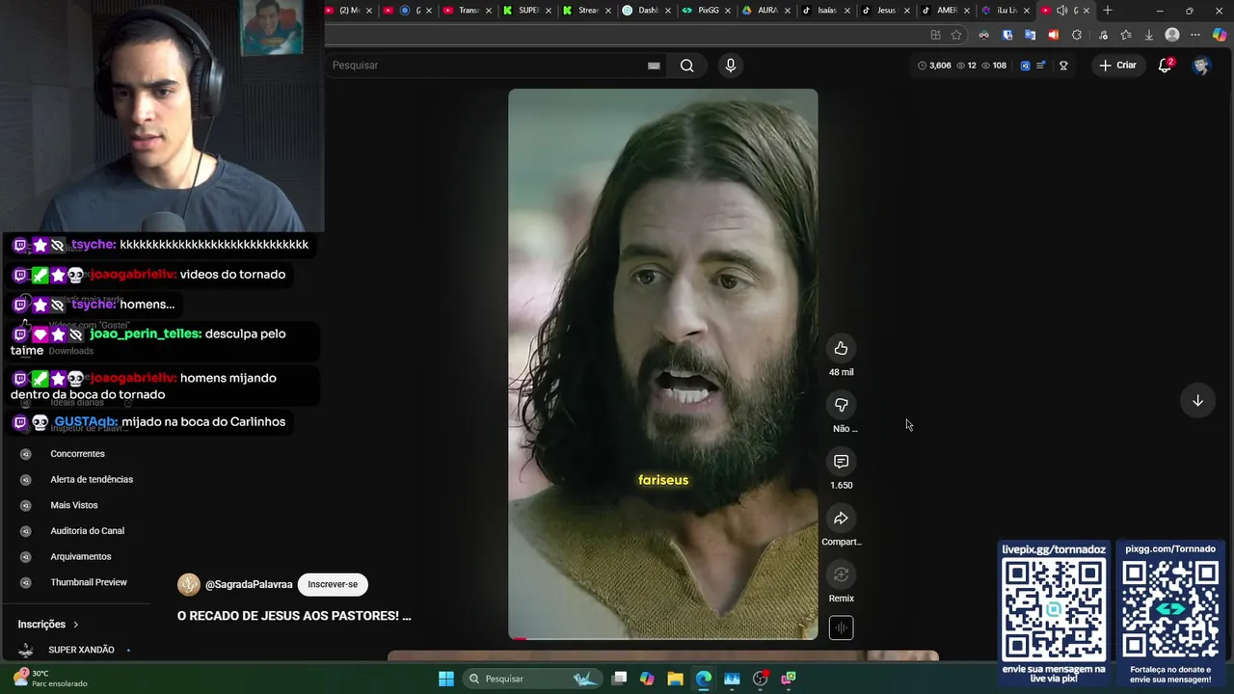Screen dimensions: 1234x694
Task: Open browser downloads arrow icon
Action: click(1148, 35)
